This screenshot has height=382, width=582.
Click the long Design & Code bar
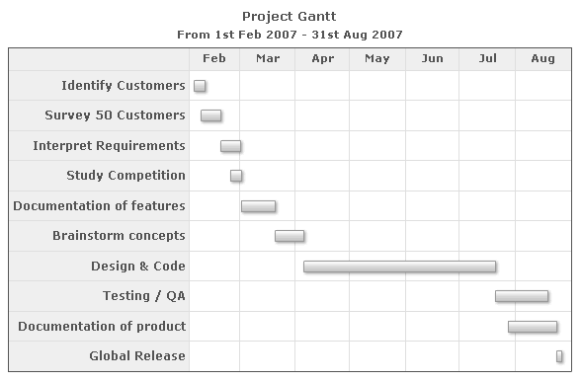(x=400, y=267)
